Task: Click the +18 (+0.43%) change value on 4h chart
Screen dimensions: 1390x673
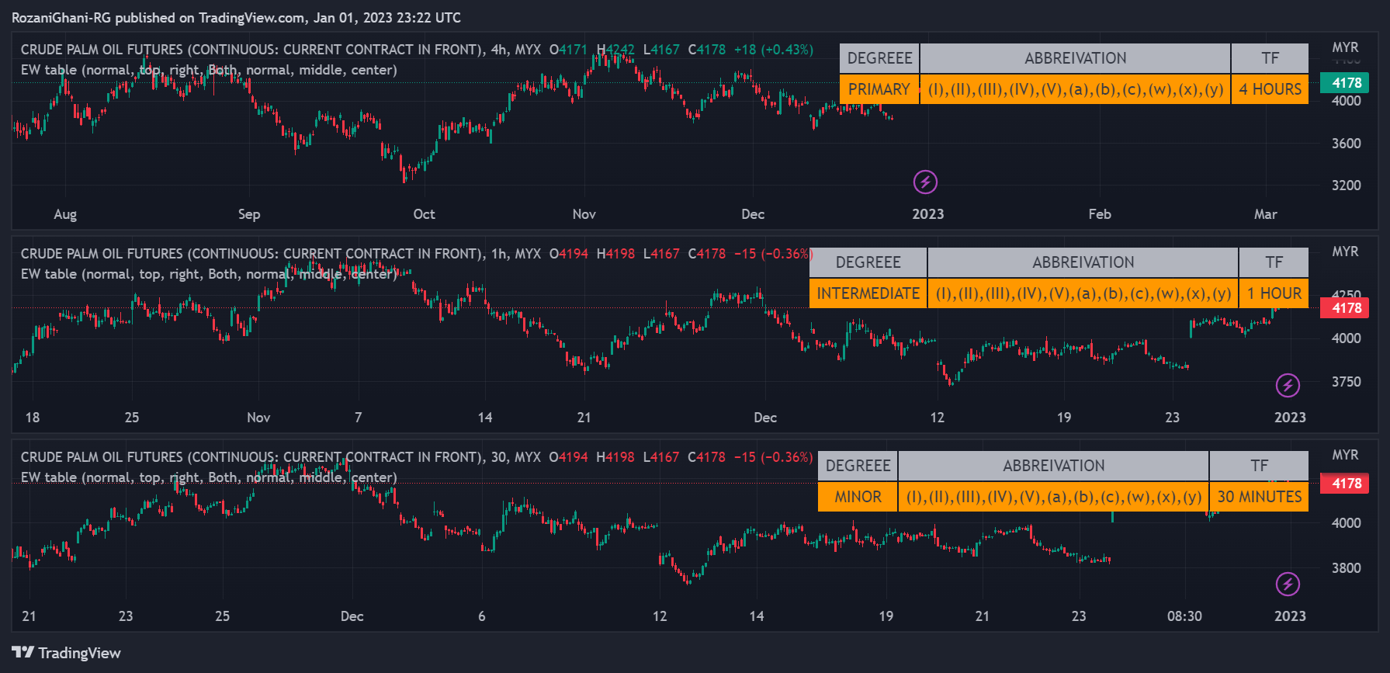Action: coord(774,50)
